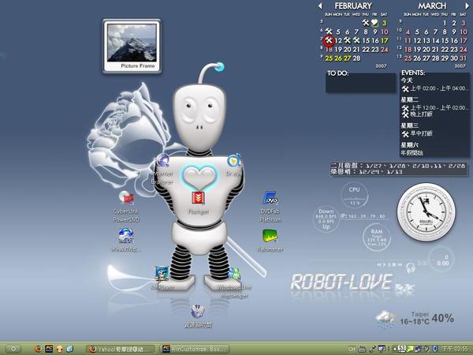Click the CPU usage meter widget

(x=354, y=196)
